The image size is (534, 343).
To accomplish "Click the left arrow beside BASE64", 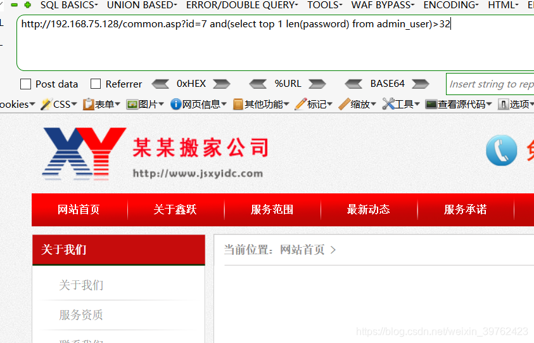I will (353, 84).
